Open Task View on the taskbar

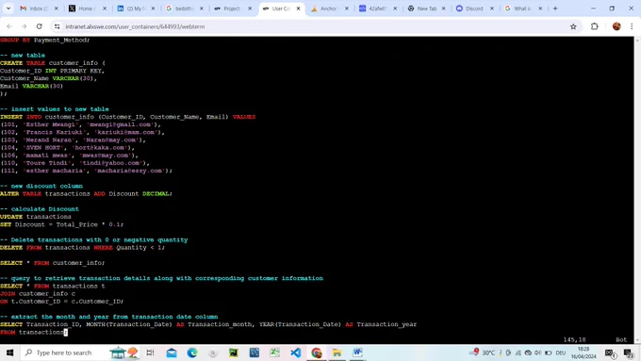click(150, 353)
